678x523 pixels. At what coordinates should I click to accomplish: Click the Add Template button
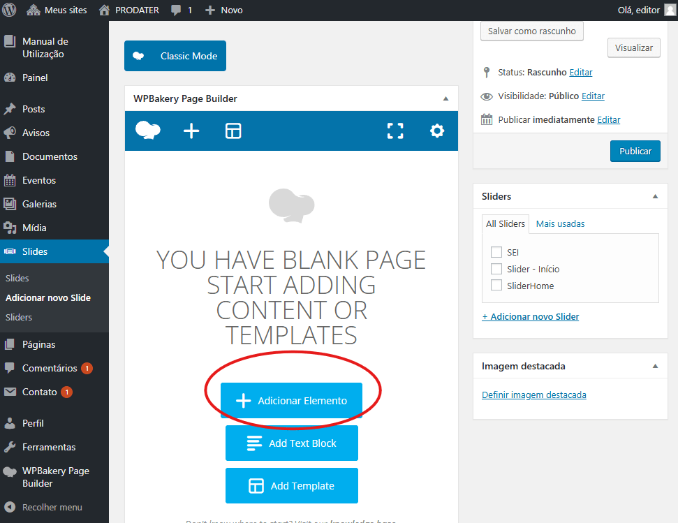click(x=292, y=486)
